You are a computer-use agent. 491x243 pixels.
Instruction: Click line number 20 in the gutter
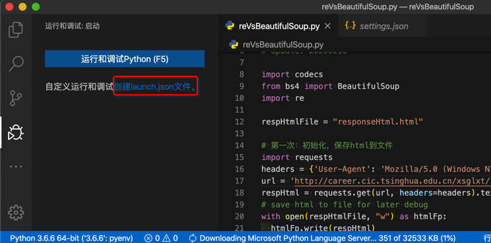[x=240, y=216]
